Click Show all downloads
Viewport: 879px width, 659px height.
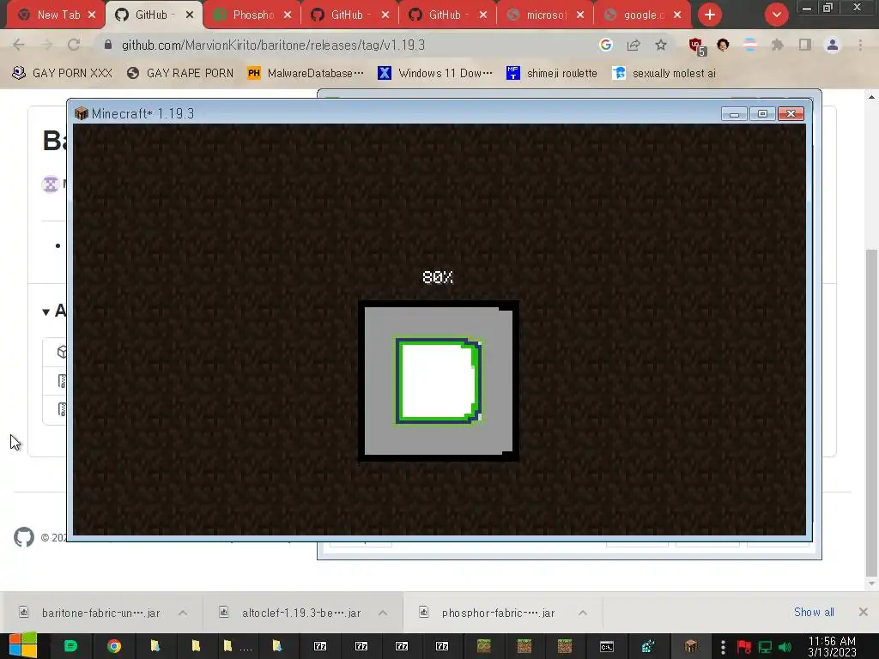(814, 612)
